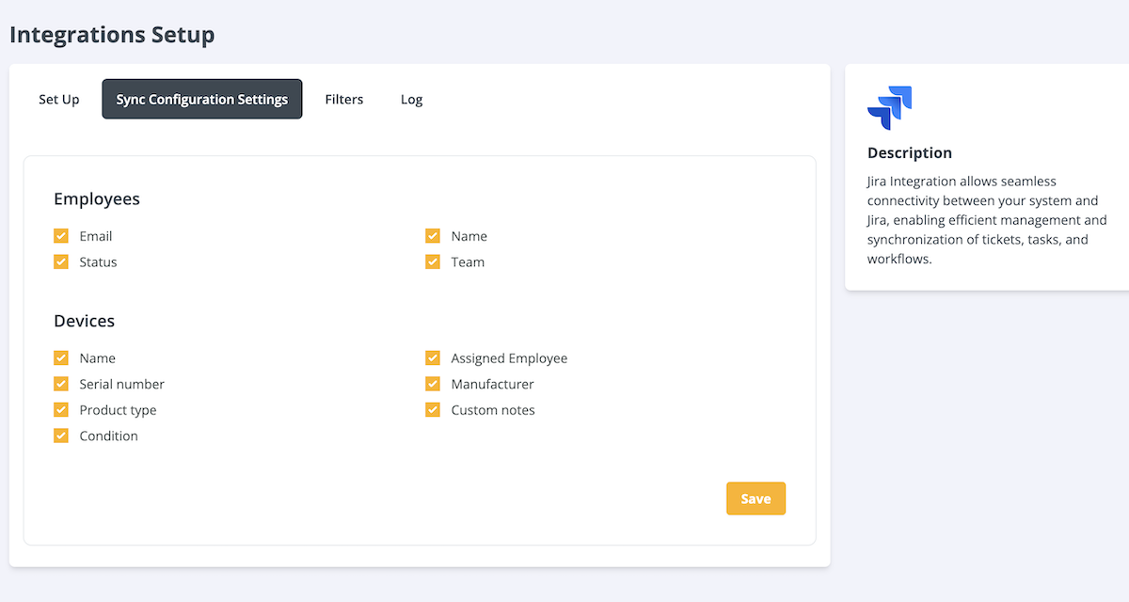This screenshot has height=602, width=1129.
Task: Uncheck the Manufacturer sync option
Action: 433,384
